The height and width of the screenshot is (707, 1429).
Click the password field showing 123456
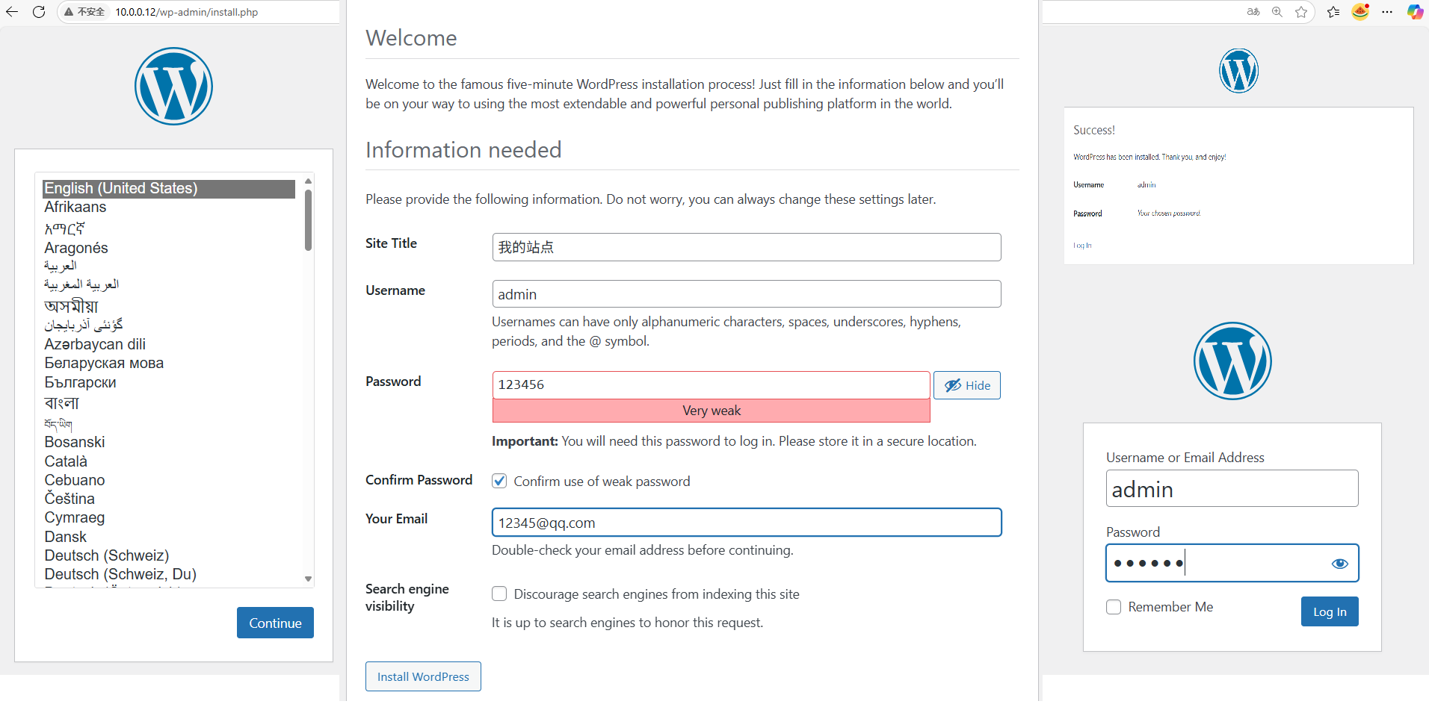point(712,385)
